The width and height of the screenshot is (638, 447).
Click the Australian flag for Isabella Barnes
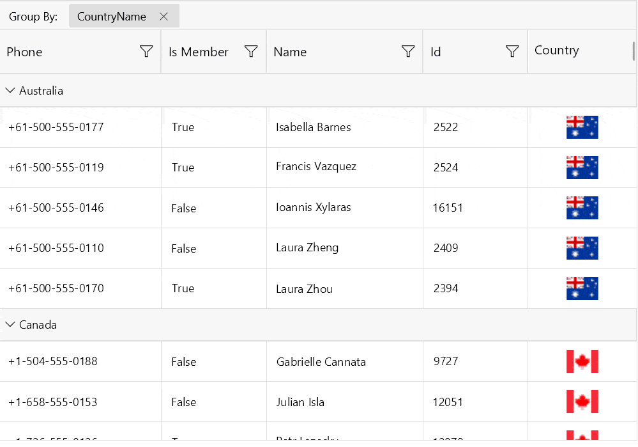(x=582, y=127)
